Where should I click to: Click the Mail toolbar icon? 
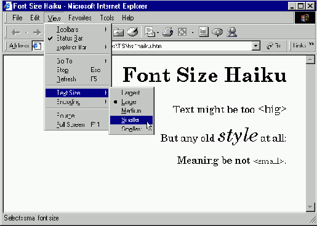150,32
